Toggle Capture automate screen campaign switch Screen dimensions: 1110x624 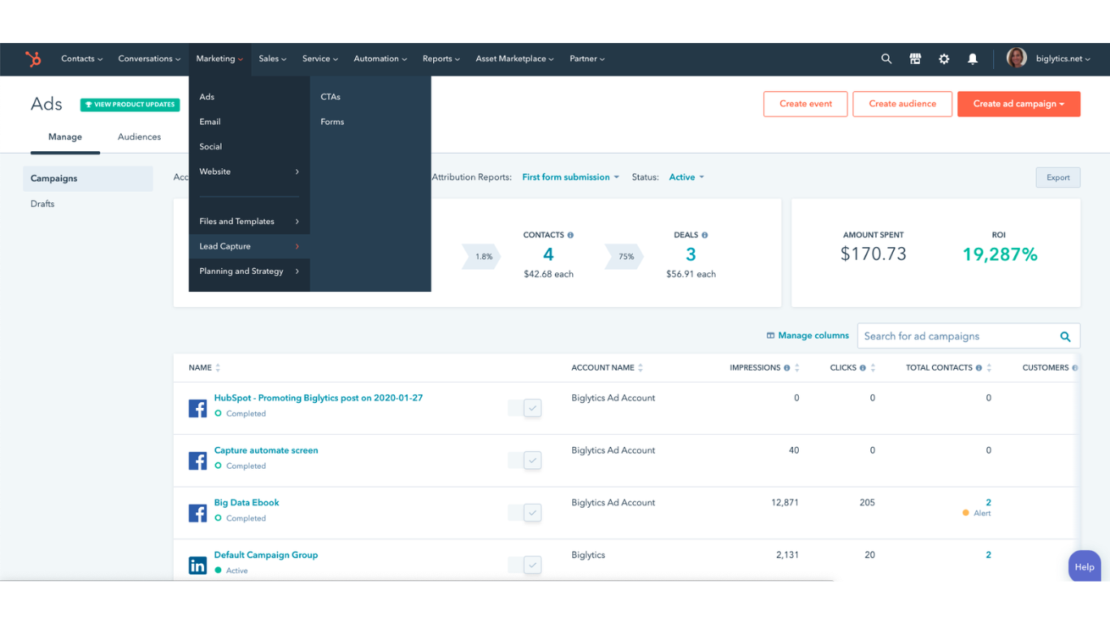tap(524, 460)
